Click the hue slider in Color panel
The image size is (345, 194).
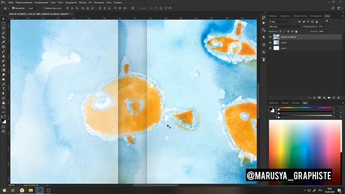(x=306, y=108)
